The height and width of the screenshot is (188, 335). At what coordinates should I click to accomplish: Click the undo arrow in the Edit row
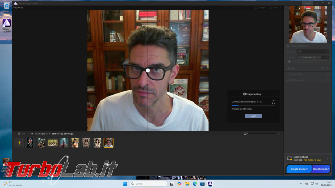[323, 69]
